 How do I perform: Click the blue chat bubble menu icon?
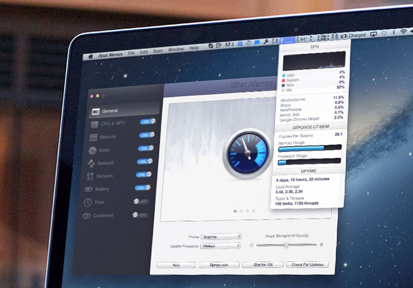pyautogui.click(x=257, y=42)
